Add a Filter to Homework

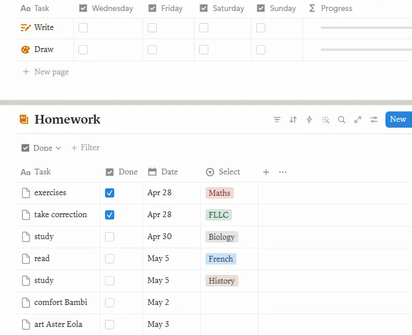tap(85, 148)
